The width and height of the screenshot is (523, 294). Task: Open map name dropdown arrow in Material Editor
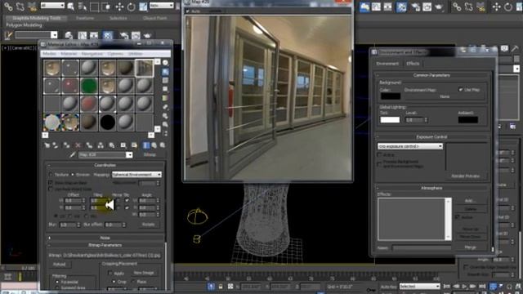[x=129, y=155]
